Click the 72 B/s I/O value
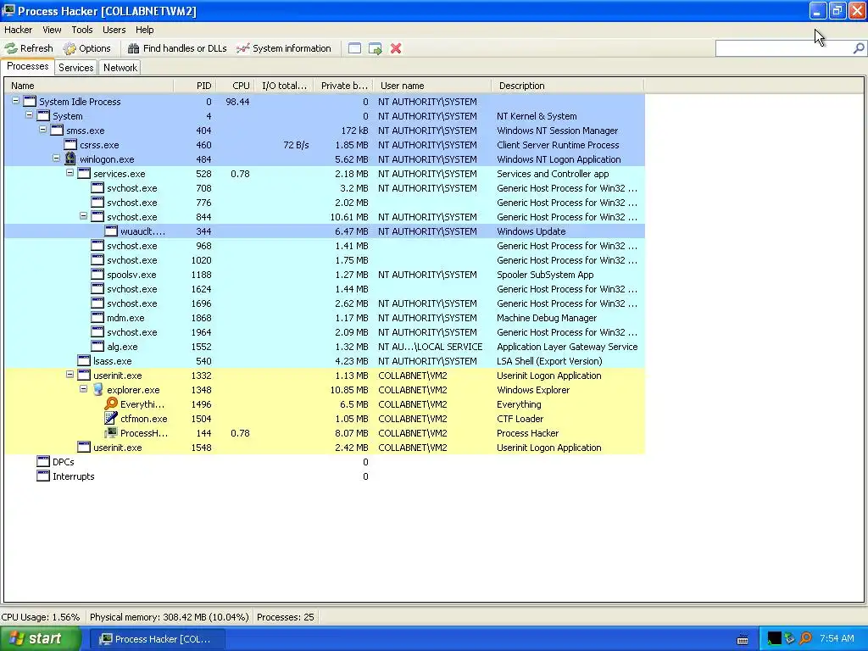 (296, 145)
